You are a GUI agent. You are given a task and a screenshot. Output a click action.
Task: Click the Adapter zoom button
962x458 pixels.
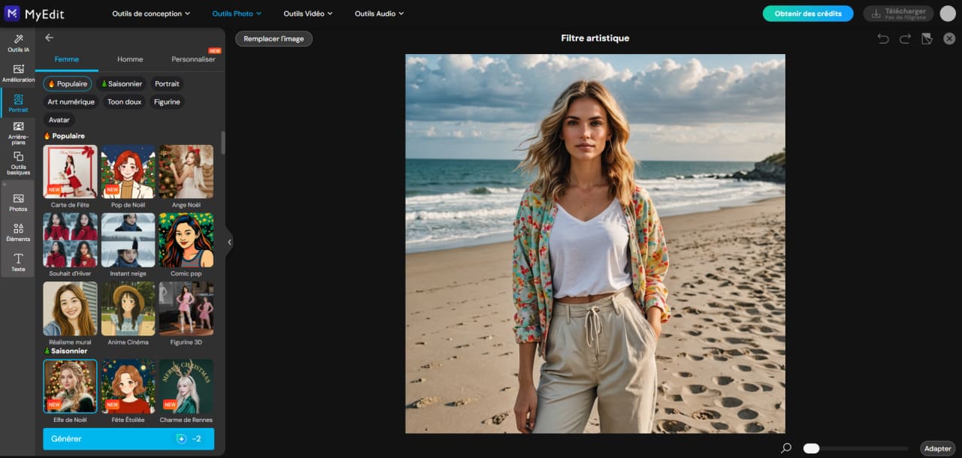[938, 448]
